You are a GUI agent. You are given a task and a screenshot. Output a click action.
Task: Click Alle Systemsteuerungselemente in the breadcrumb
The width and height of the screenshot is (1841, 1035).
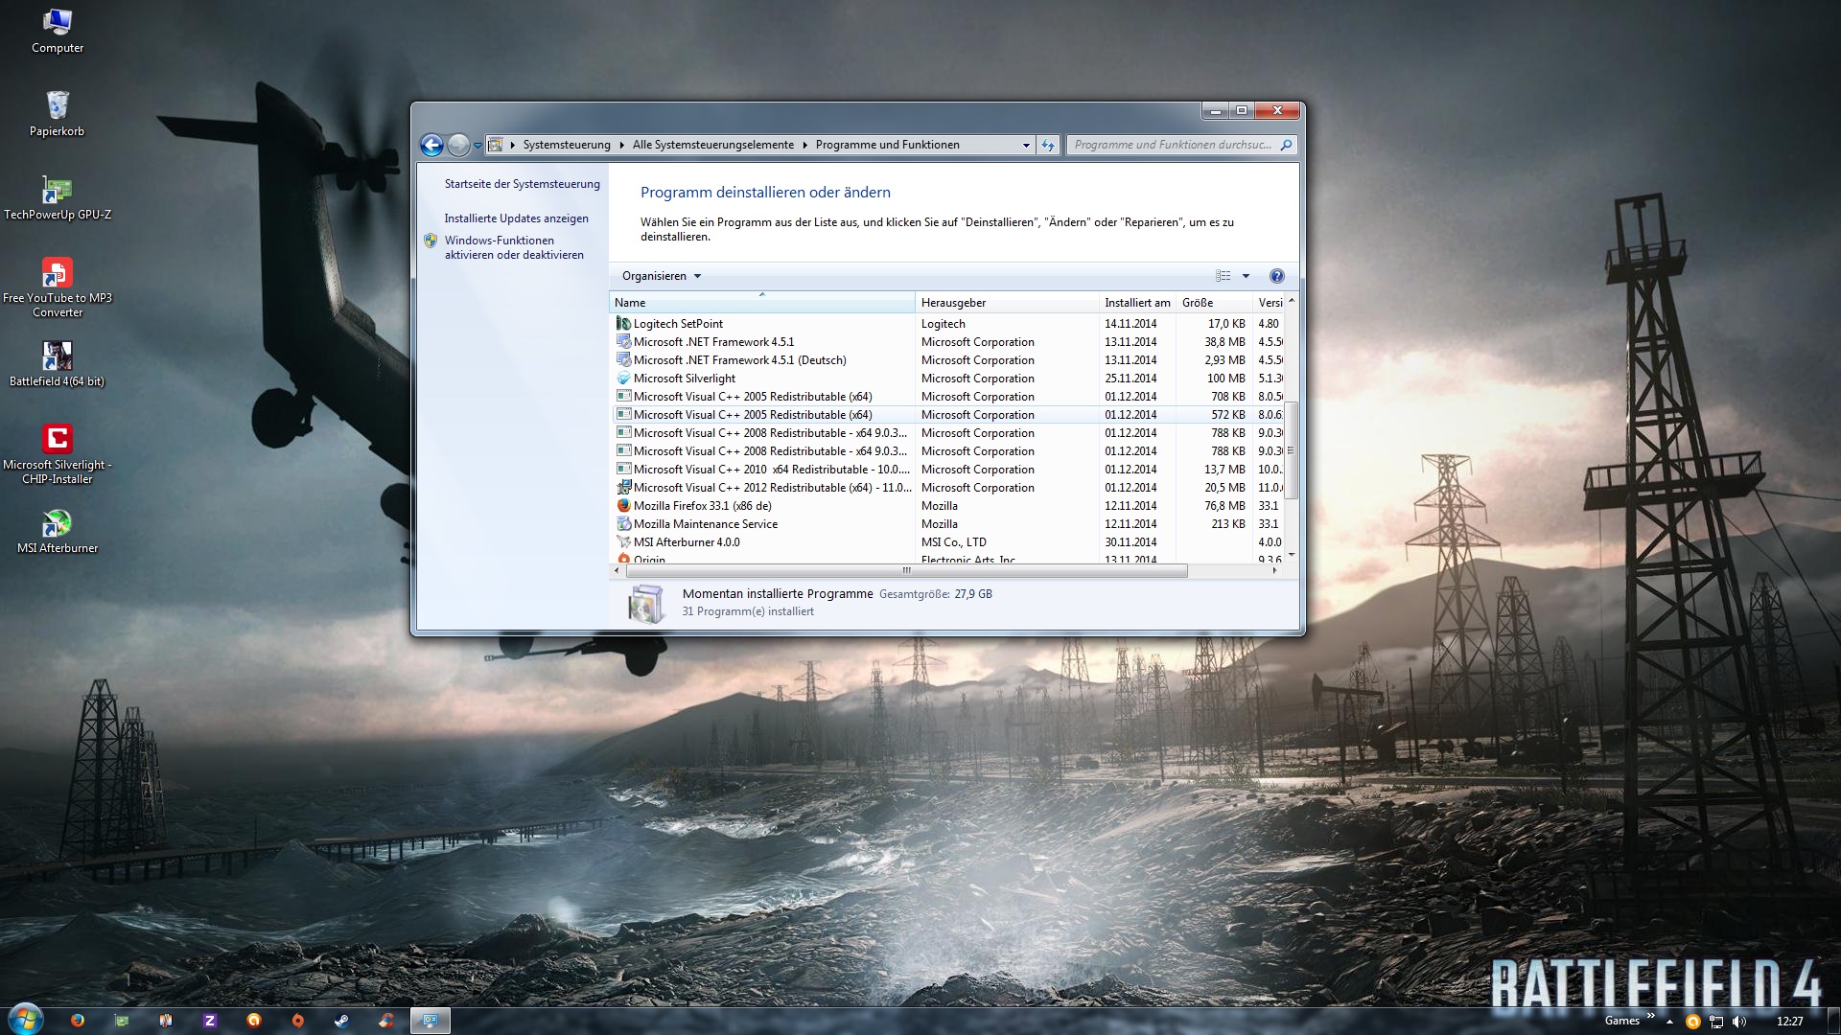[x=713, y=145]
